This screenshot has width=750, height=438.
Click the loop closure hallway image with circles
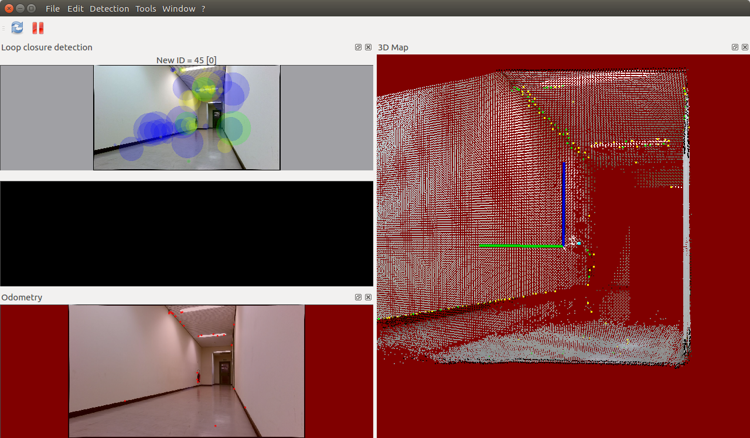186,117
